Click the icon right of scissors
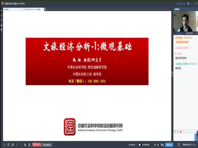 [x=29, y=145]
